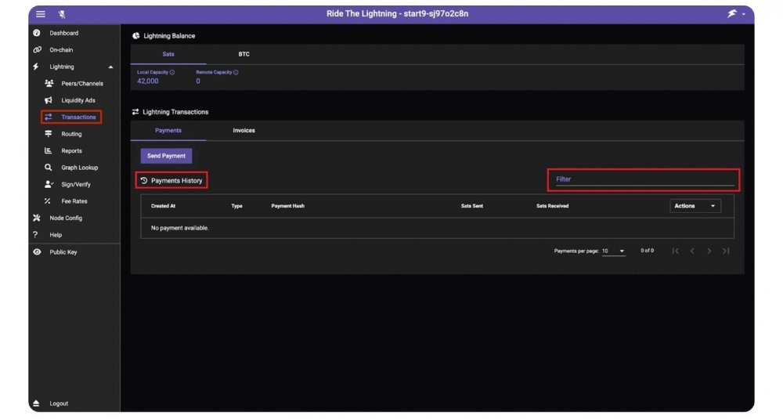Image resolution: width=783 pixels, height=419 pixels.
Task: Click the Filter input field
Action: point(644,179)
